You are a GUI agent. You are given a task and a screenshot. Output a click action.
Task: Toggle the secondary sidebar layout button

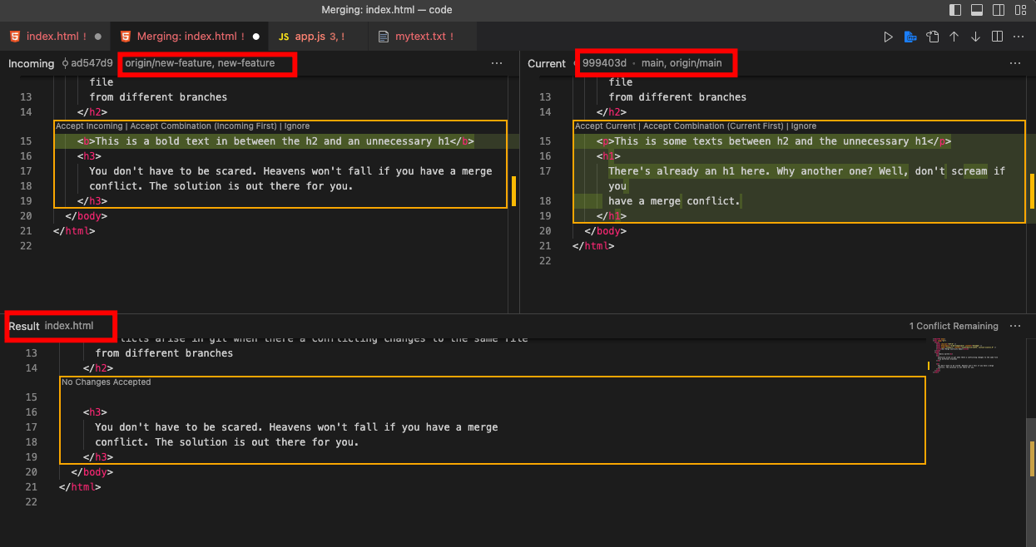[998, 10]
